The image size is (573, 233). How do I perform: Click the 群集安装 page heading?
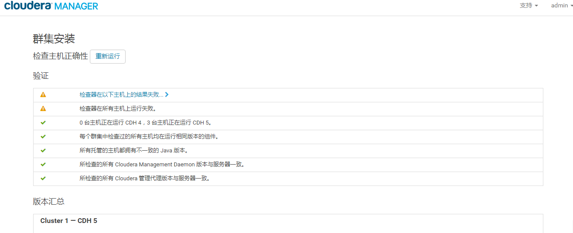54,39
